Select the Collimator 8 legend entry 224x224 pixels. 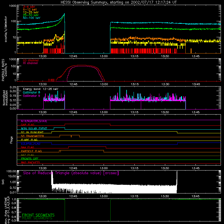pos(31,92)
